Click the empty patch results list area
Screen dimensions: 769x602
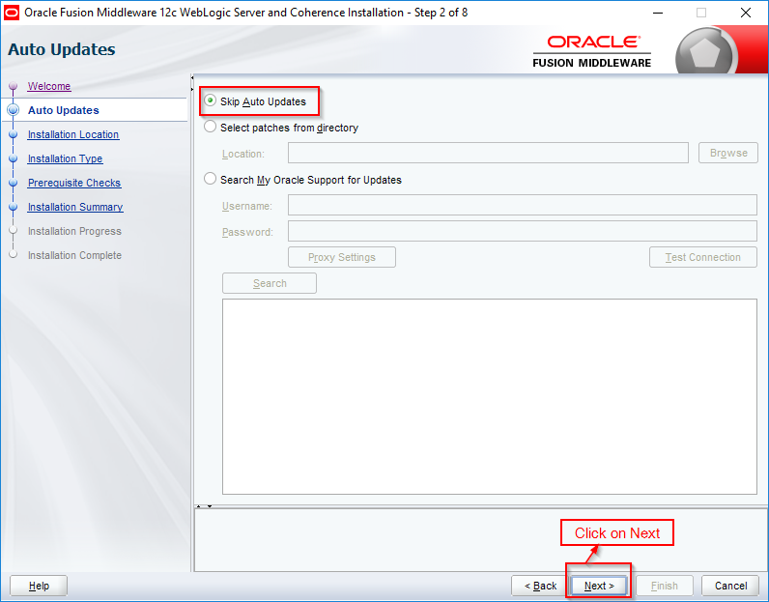490,396
